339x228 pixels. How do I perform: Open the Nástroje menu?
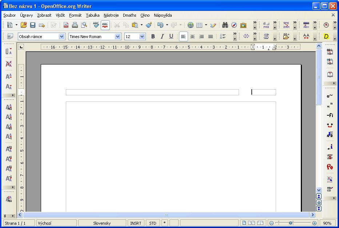point(111,15)
